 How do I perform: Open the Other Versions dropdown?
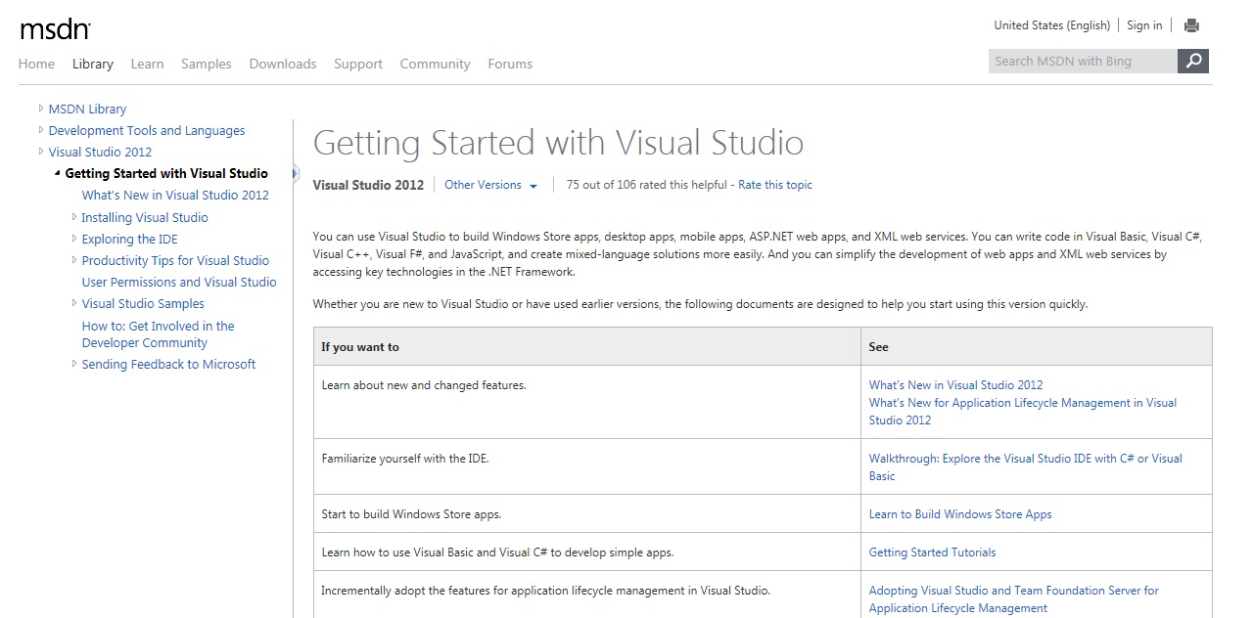click(x=490, y=185)
